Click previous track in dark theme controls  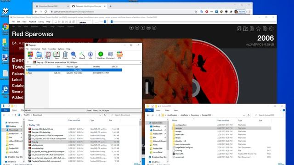coord(137,27)
